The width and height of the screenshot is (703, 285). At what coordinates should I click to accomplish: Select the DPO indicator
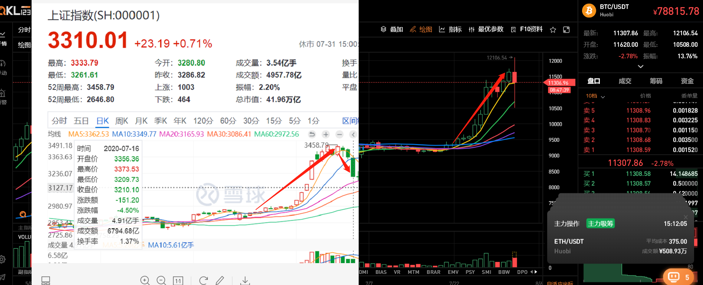522,272
